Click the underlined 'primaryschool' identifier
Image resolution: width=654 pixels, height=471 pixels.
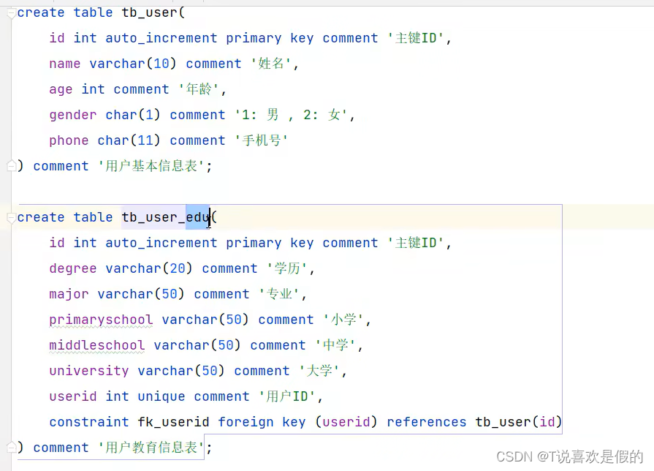pyautogui.click(x=101, y=320)
